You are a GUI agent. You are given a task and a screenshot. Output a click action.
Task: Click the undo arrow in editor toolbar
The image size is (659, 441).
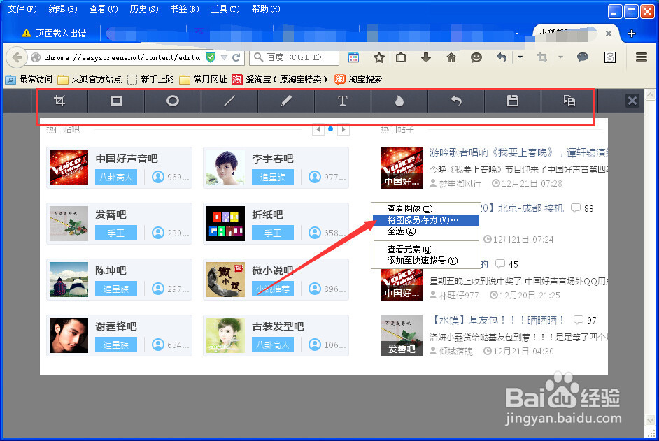pos(456,101)
